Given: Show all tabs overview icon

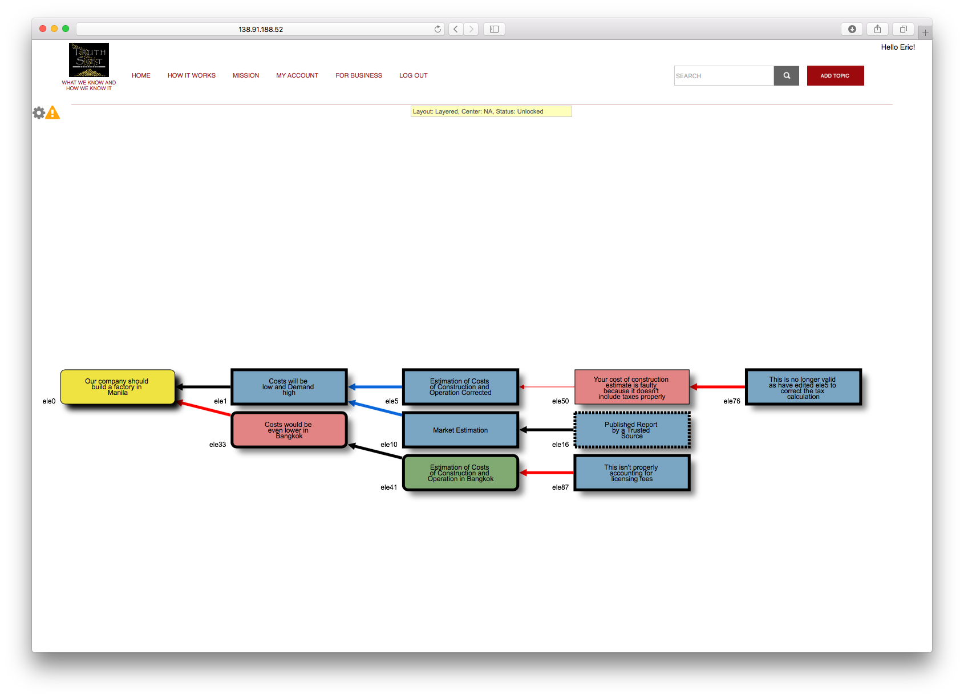Looking at the screenshot, I should coord(903,29).
